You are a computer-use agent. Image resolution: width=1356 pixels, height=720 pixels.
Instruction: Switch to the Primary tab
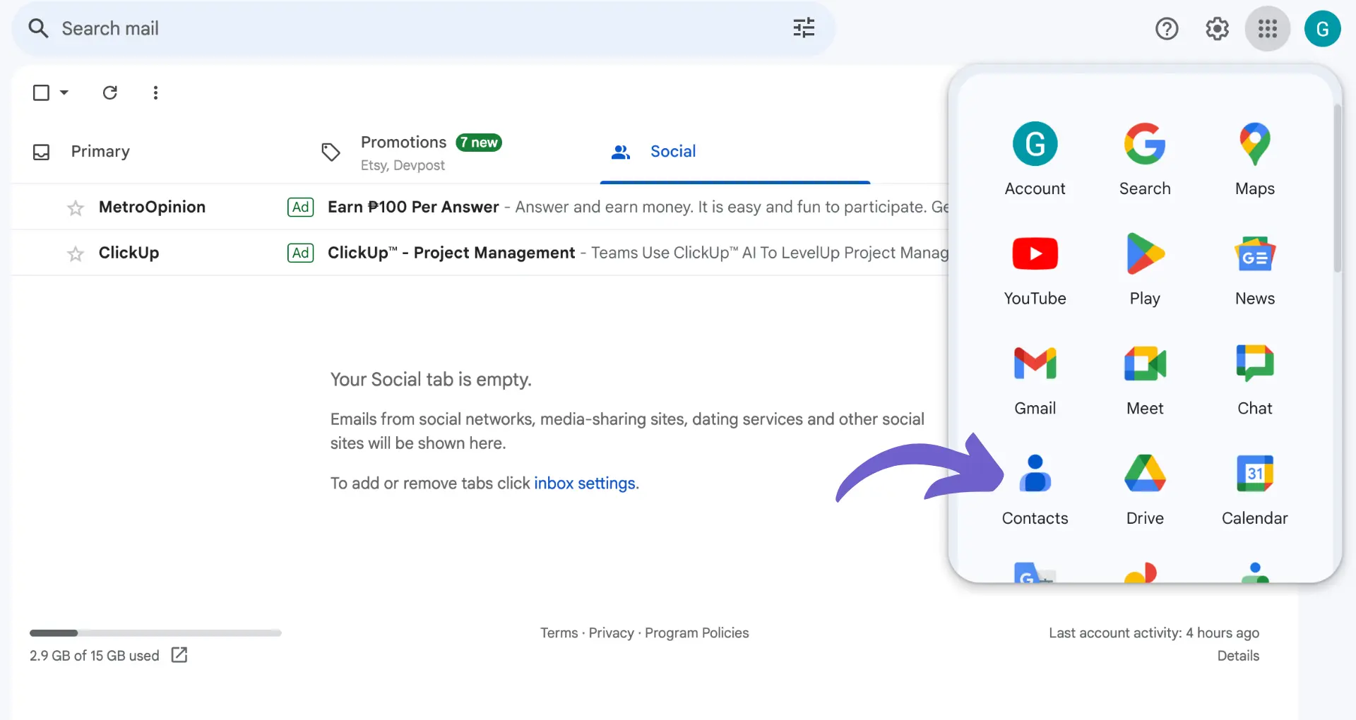pyautogui.click(x=100, y=152)
